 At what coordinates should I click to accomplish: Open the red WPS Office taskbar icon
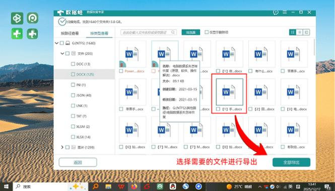121,186
